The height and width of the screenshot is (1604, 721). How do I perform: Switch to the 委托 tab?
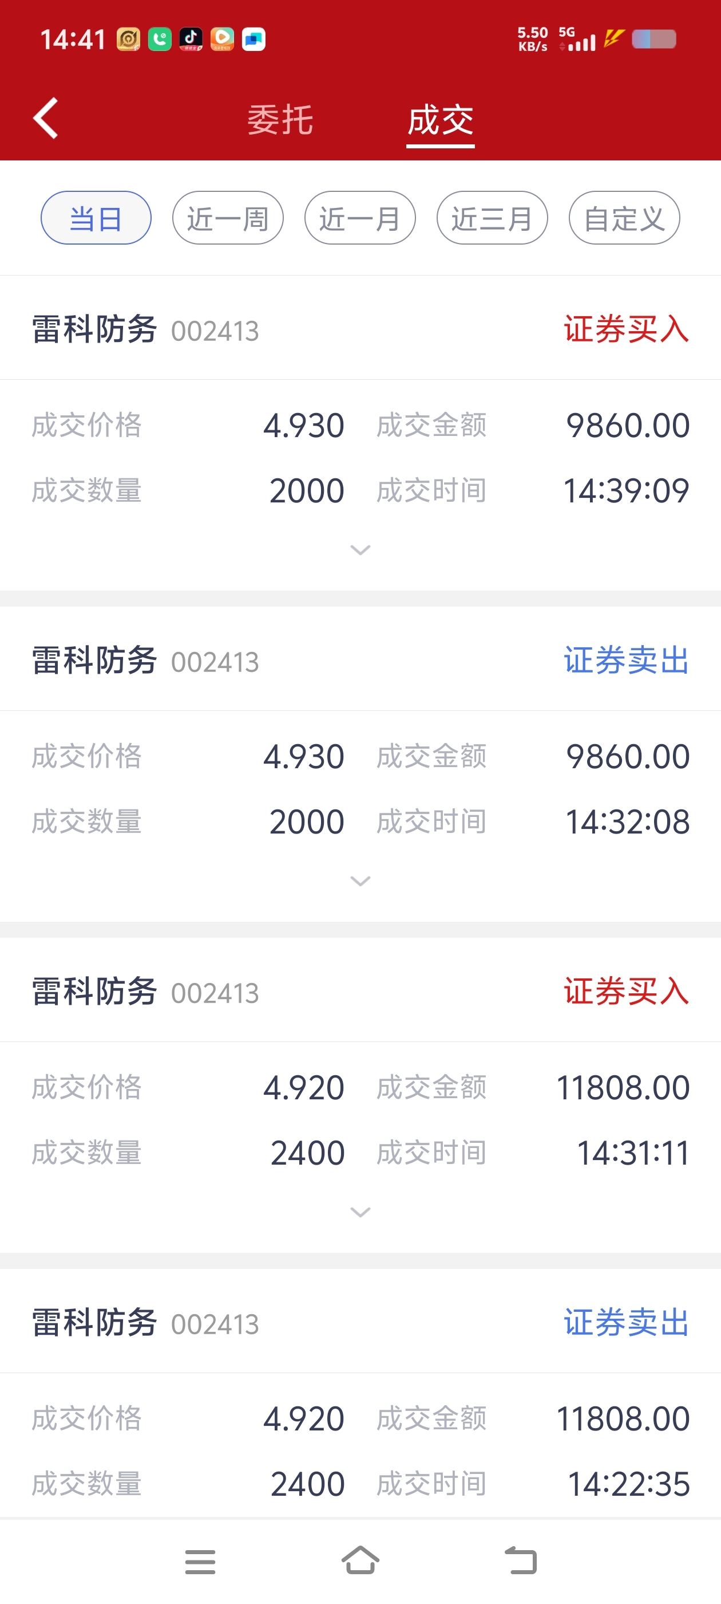coord(280,120)
